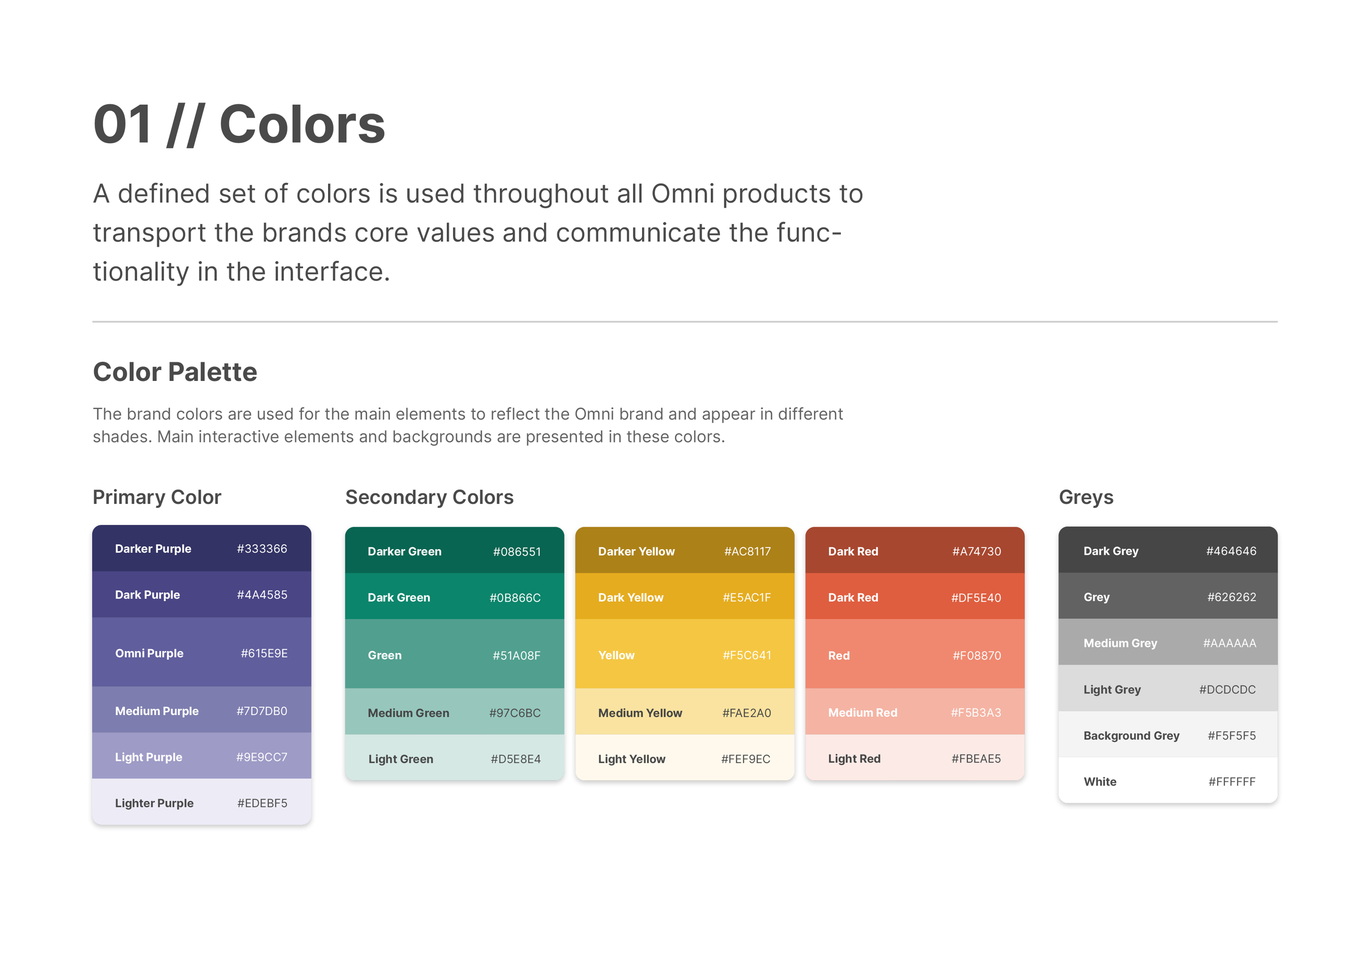
Task: Click the hex code #4A4585
Action: click(262, 595)
